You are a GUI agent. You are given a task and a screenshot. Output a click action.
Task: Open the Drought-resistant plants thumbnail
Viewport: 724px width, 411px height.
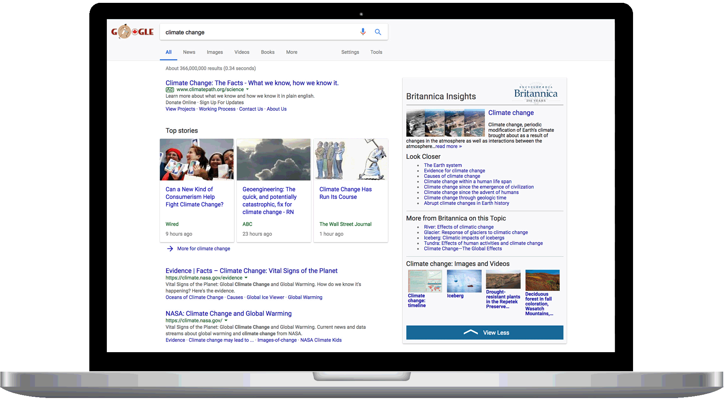503,279
